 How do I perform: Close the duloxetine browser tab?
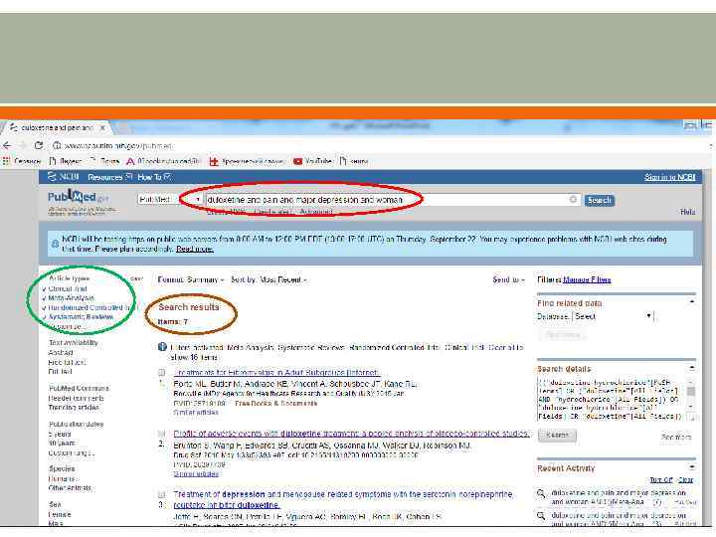point(102,128)
